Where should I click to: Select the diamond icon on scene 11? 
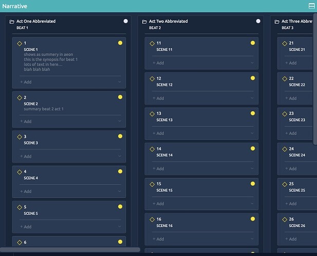152,43
